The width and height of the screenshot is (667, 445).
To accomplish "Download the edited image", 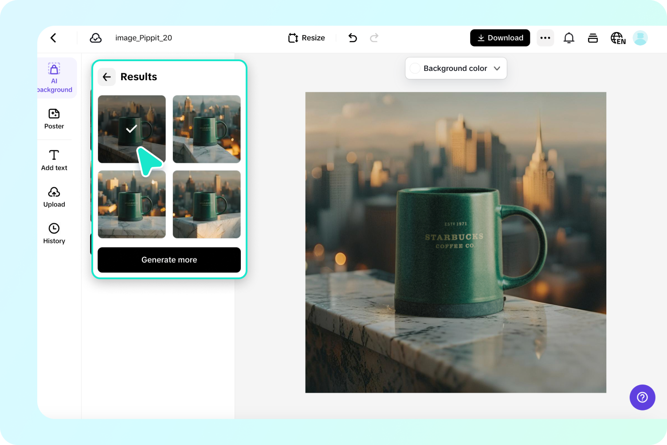I will (x=500, y=38).
